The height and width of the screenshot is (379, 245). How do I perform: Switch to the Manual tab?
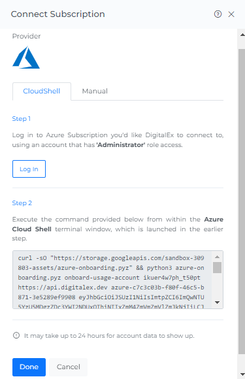pyautogui.click(x=95, y=91)
